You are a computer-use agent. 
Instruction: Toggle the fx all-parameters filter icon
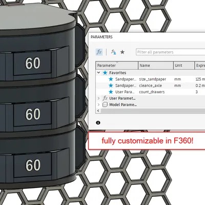(x=99, y=52)
